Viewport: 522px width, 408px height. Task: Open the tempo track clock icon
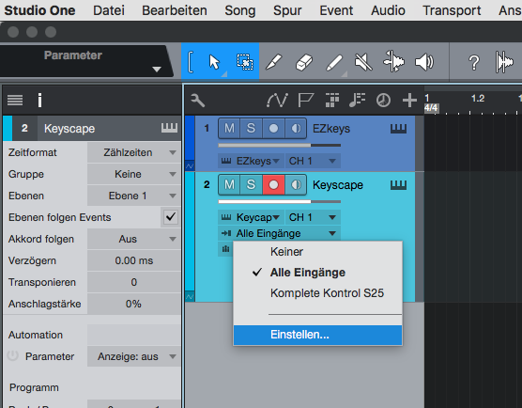tap(383, 100)
